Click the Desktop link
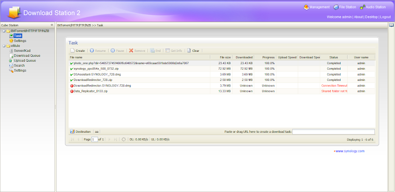This screenshot has width=395, height=192. pos(371,17)
